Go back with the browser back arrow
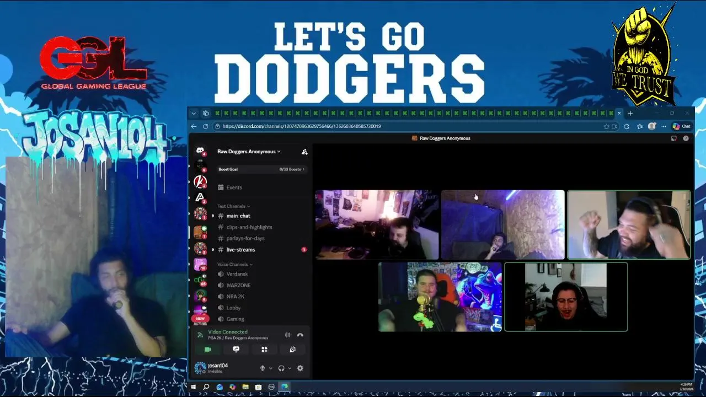Image resolution: width=706 pixels, height=397 pixels. pos(194,126)
